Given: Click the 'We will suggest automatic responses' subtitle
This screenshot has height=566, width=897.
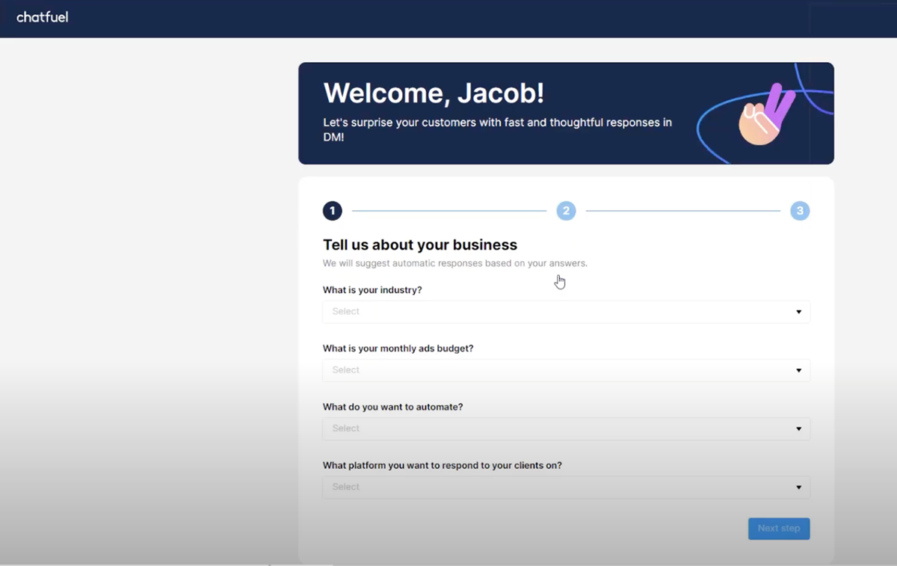Looking at the screenshot, I should [x=455, y=263].
